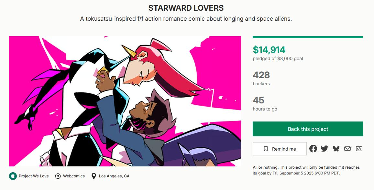
Task: Share the project on Twitter
Action: coord(324,149)
